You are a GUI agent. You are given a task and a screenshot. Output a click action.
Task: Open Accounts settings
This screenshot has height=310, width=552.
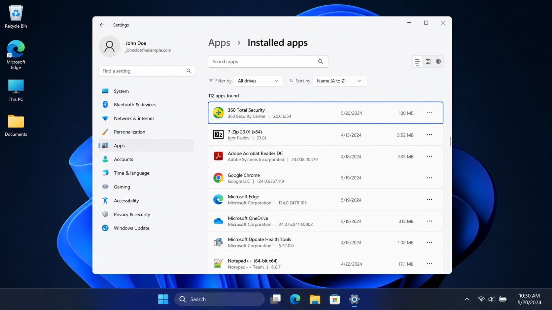146,159
